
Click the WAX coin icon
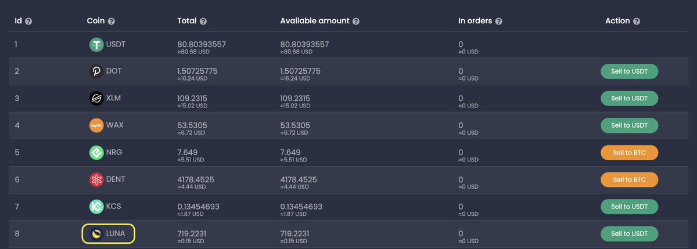click(x=96, y=125)
